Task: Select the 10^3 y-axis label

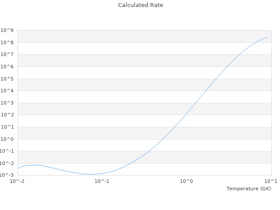Action: tap(8, 103)
